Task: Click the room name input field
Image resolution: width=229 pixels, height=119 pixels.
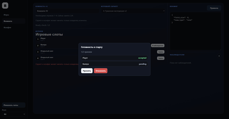Action: pos(67,11)
